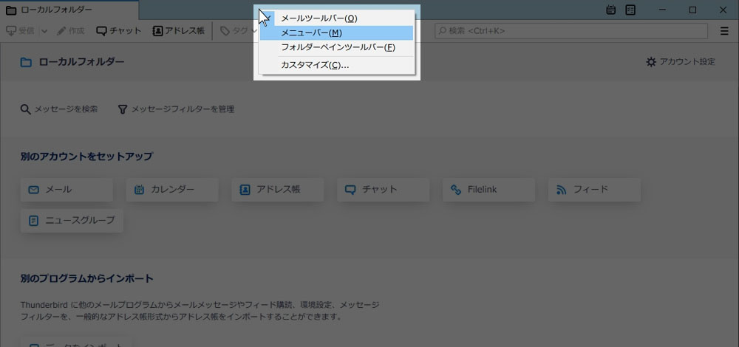The width and height of the screenshot is (739, 347).
Task: Click メッセージを検索 with magnifier icon
Action: coord(59,109)
